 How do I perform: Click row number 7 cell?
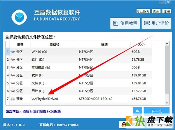coord(8,99)
